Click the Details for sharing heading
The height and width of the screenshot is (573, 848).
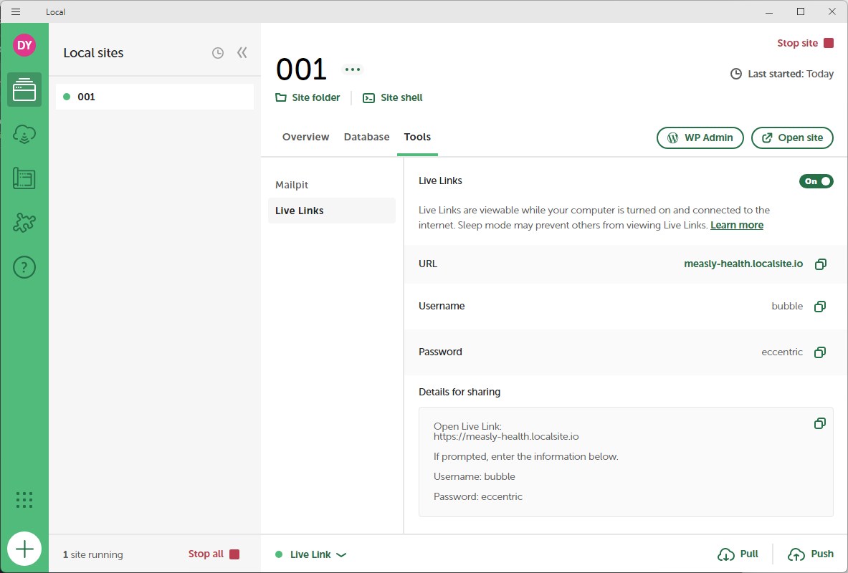tap(459, 392)
